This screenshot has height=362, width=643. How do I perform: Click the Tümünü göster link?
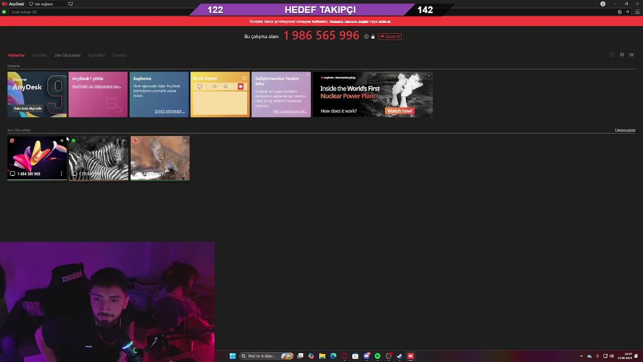pos(625,130)
